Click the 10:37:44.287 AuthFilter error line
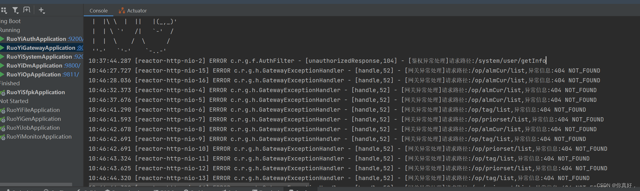 coord(317,61)
